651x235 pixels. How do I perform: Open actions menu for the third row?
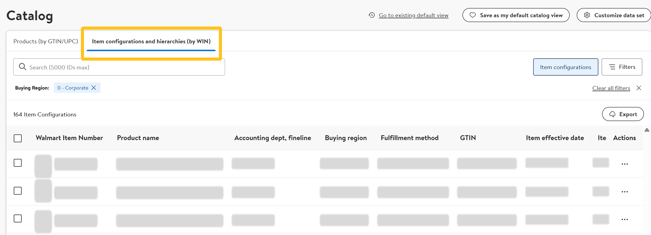624,219
